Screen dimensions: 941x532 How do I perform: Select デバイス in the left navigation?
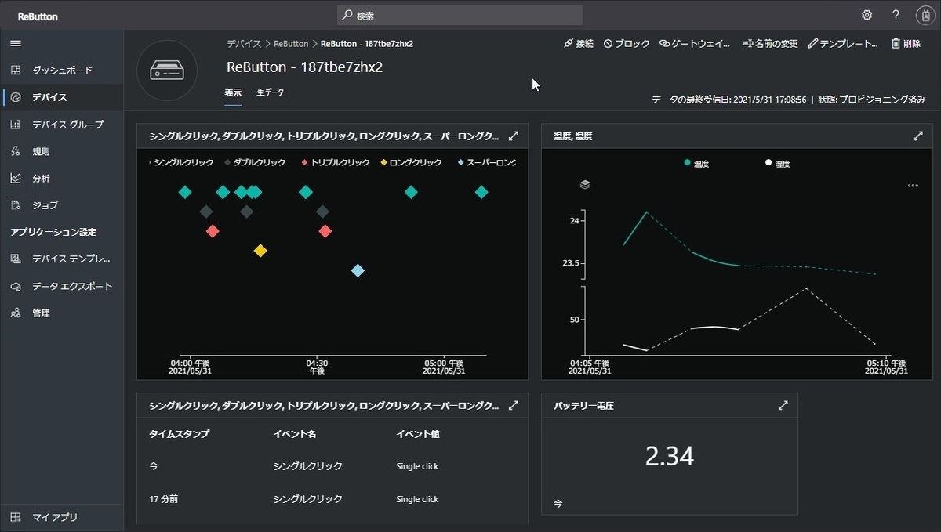pos(62,97)
